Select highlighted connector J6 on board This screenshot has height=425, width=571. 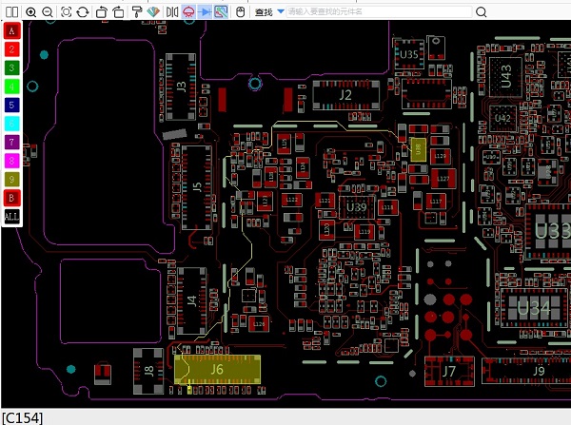[x=217, y=368]
